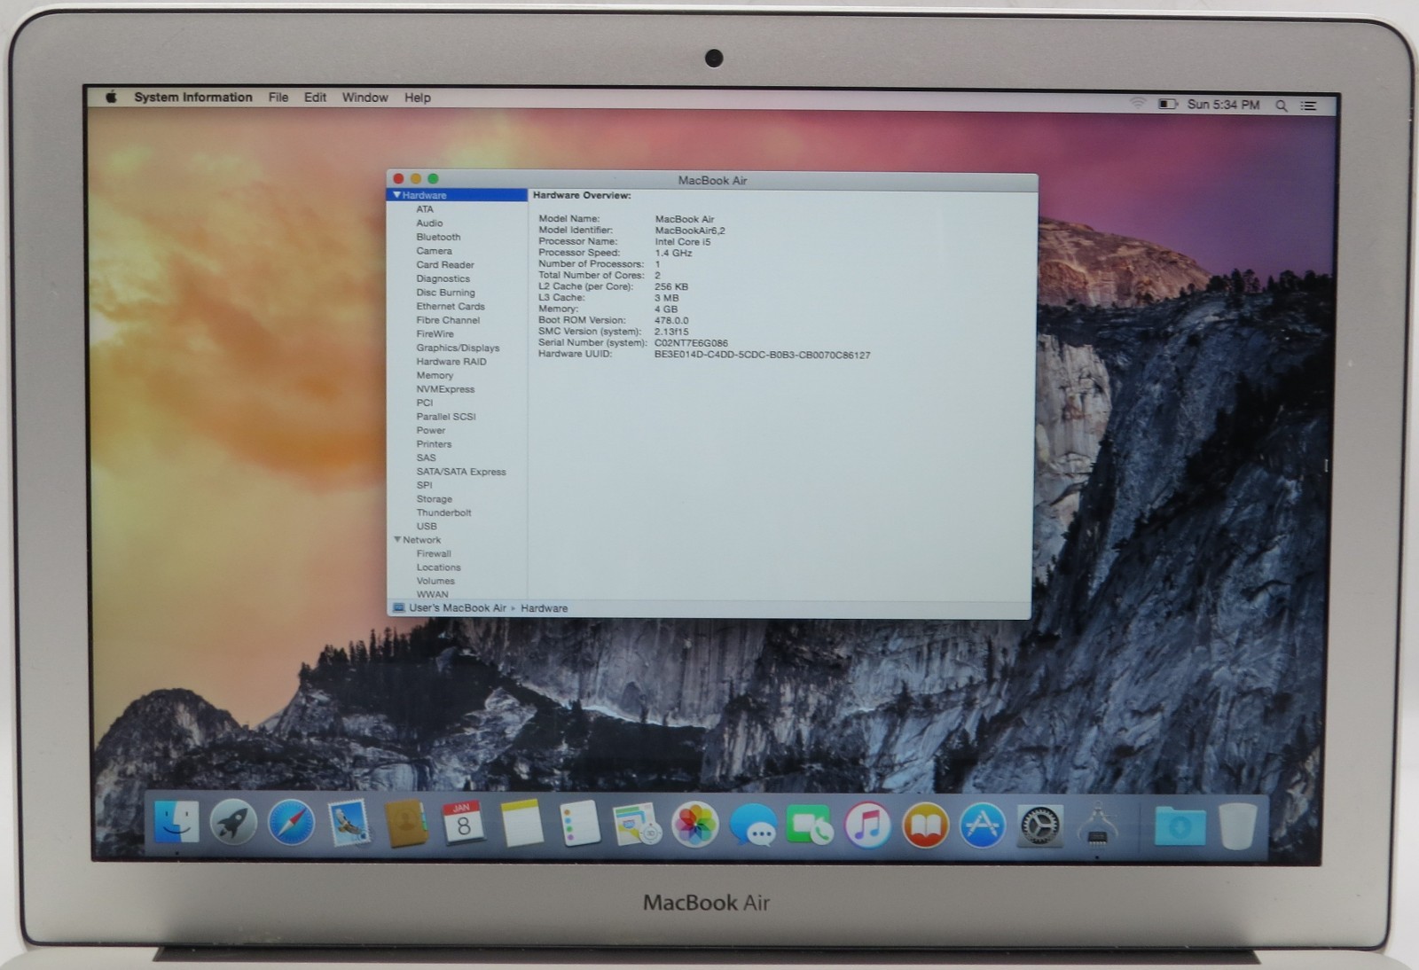Open iTunes music note icon

[867, 825]
